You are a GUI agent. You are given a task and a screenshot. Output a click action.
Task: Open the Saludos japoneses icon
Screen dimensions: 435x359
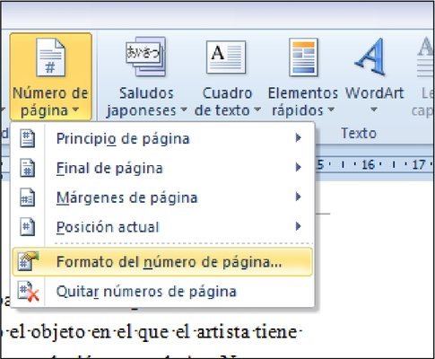point(145,57)
